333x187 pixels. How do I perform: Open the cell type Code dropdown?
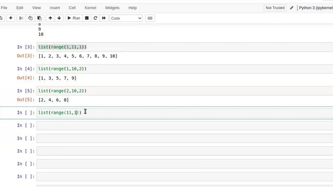coord(126,18)
